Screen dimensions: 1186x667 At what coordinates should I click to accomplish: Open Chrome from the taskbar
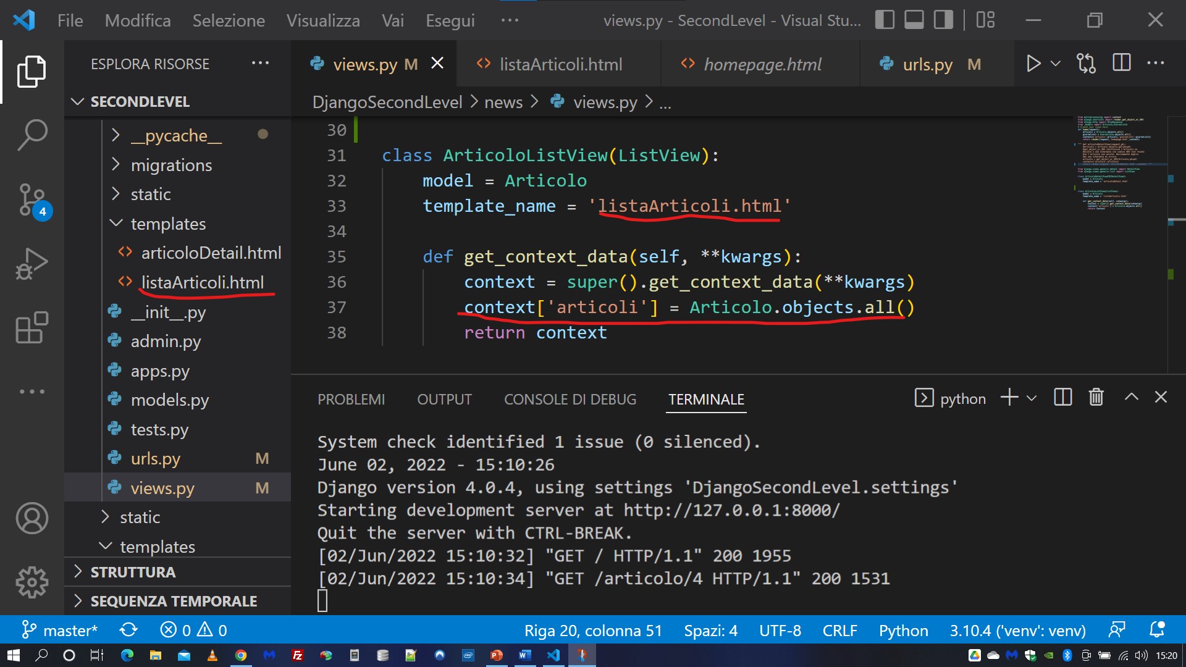[240, 655]
